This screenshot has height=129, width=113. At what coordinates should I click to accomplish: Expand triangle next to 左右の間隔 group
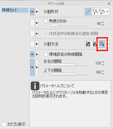click(37, 67)
